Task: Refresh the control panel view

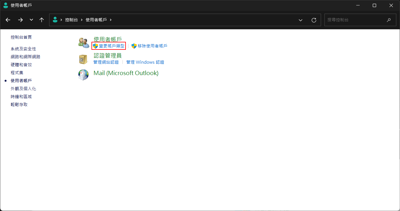Action: [314, 20]
